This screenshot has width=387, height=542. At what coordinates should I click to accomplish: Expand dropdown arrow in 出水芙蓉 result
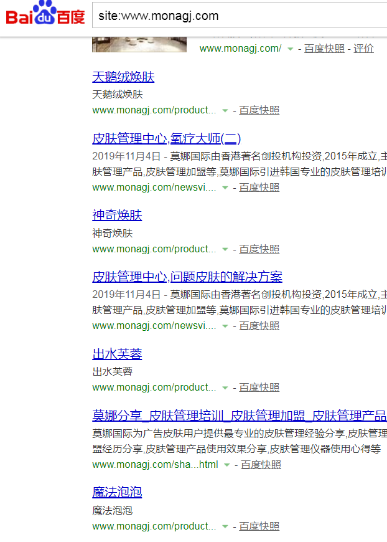tap(225, 388)
